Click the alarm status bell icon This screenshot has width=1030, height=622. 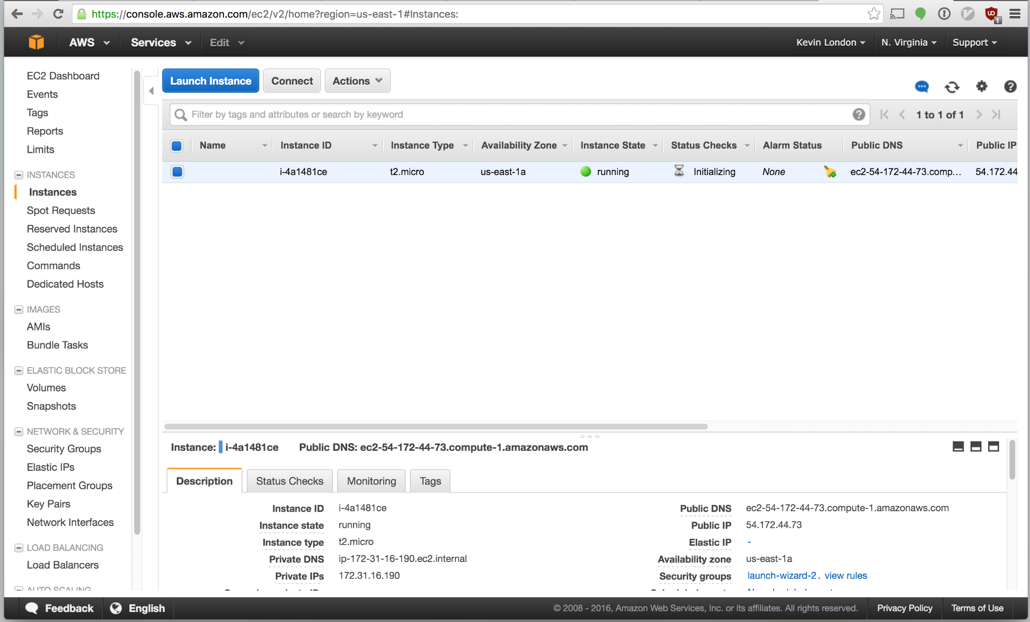tap(830, 172)
